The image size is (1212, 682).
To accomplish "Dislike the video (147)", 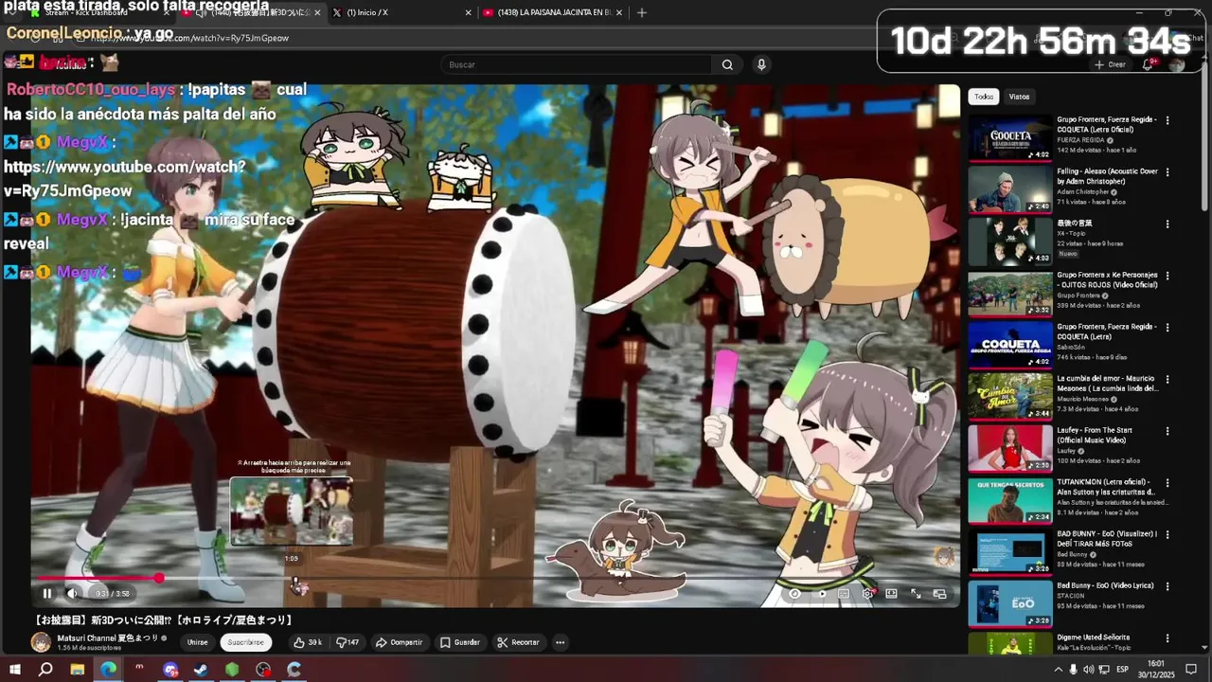I will (348, 642).
